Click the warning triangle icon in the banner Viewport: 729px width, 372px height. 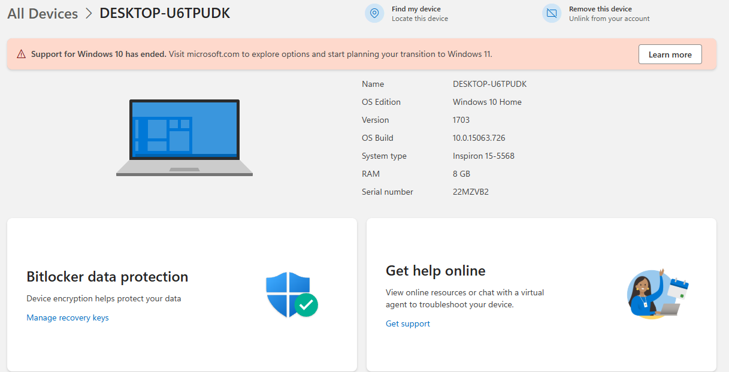coord(21,55)
